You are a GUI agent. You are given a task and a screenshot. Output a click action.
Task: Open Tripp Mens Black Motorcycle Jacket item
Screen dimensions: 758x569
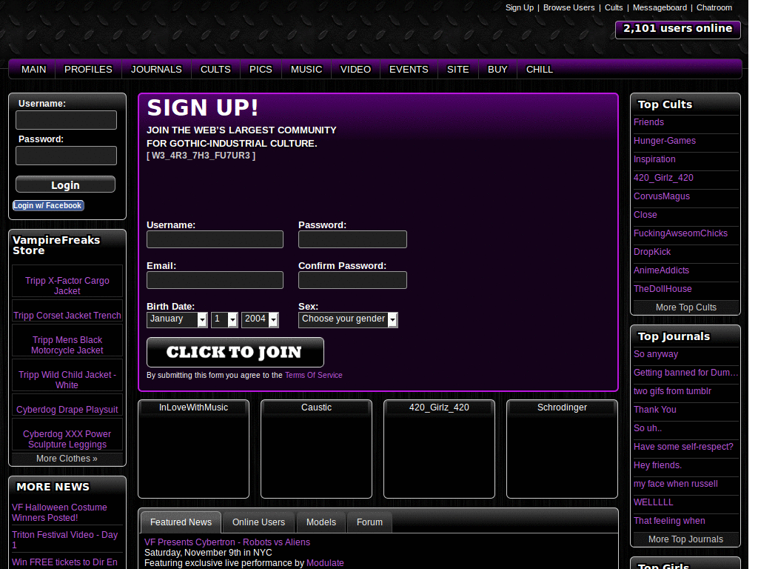tap(67, 345)
